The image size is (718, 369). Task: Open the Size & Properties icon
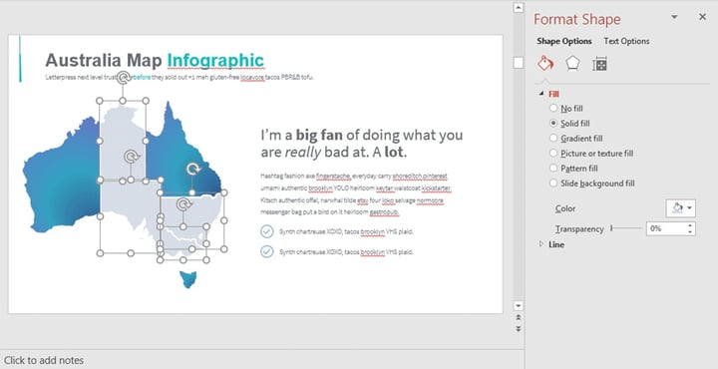coord(599,64)
